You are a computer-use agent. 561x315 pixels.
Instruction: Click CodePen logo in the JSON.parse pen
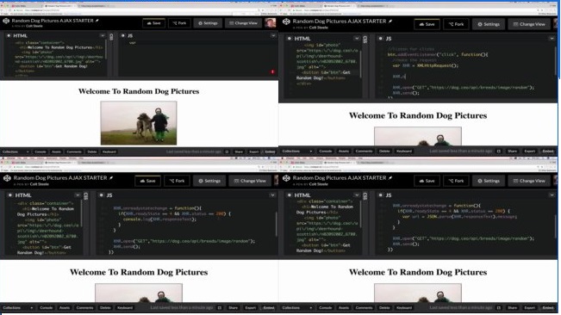pos(286,178)
